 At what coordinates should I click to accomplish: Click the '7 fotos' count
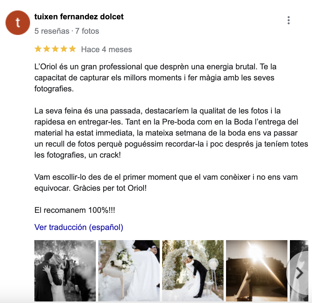87,31
